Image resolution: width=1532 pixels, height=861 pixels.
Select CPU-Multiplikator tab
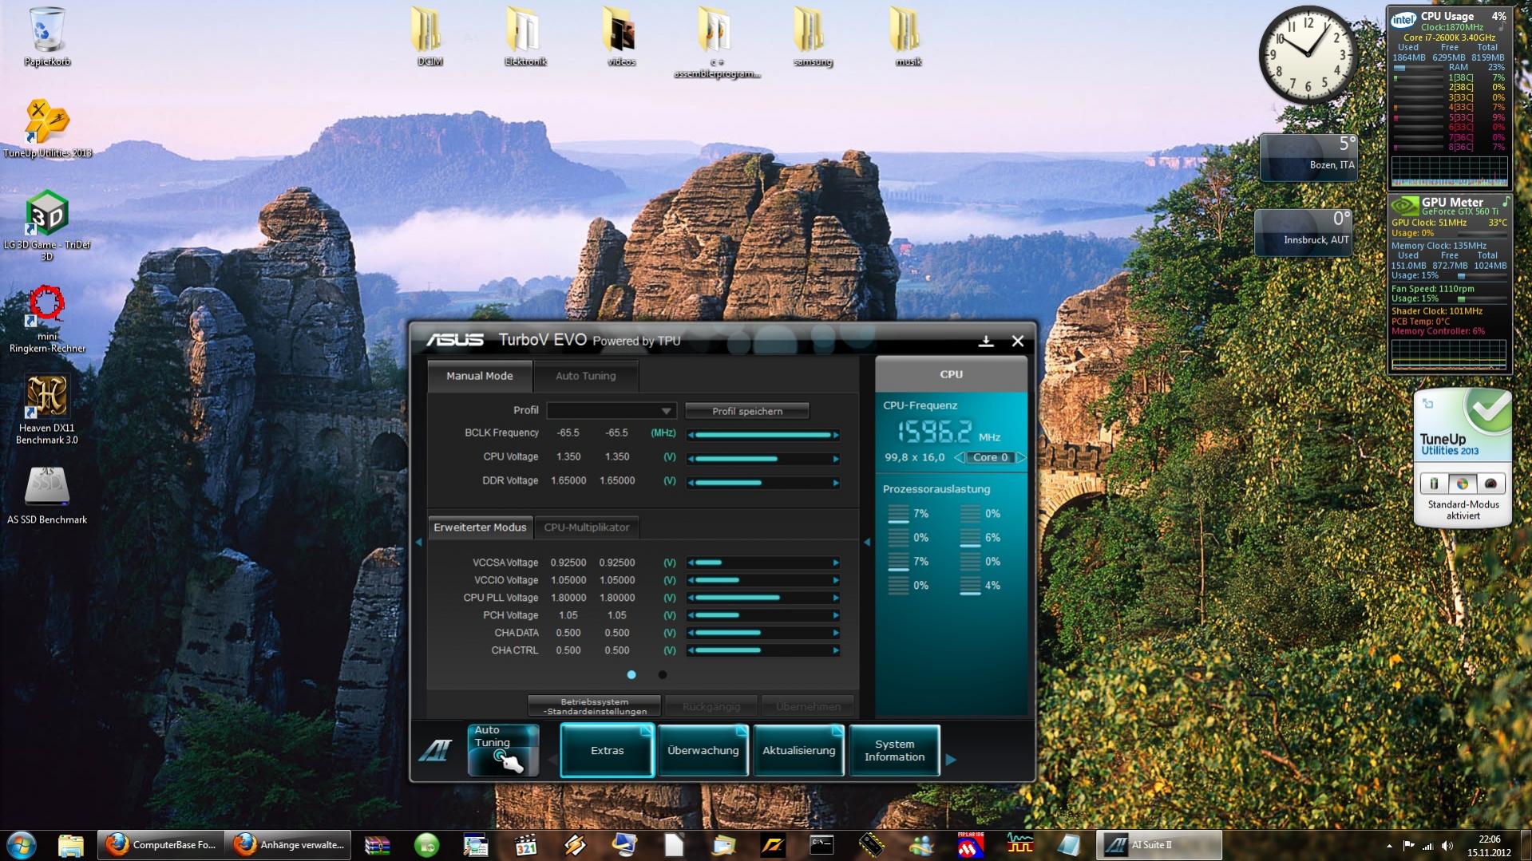click(x=587, y=527)
